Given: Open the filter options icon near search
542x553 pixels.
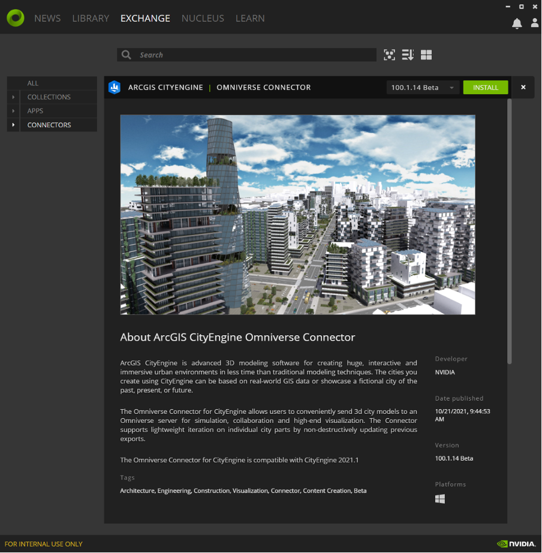Looking at the screenshot, I should pos(389,55).
